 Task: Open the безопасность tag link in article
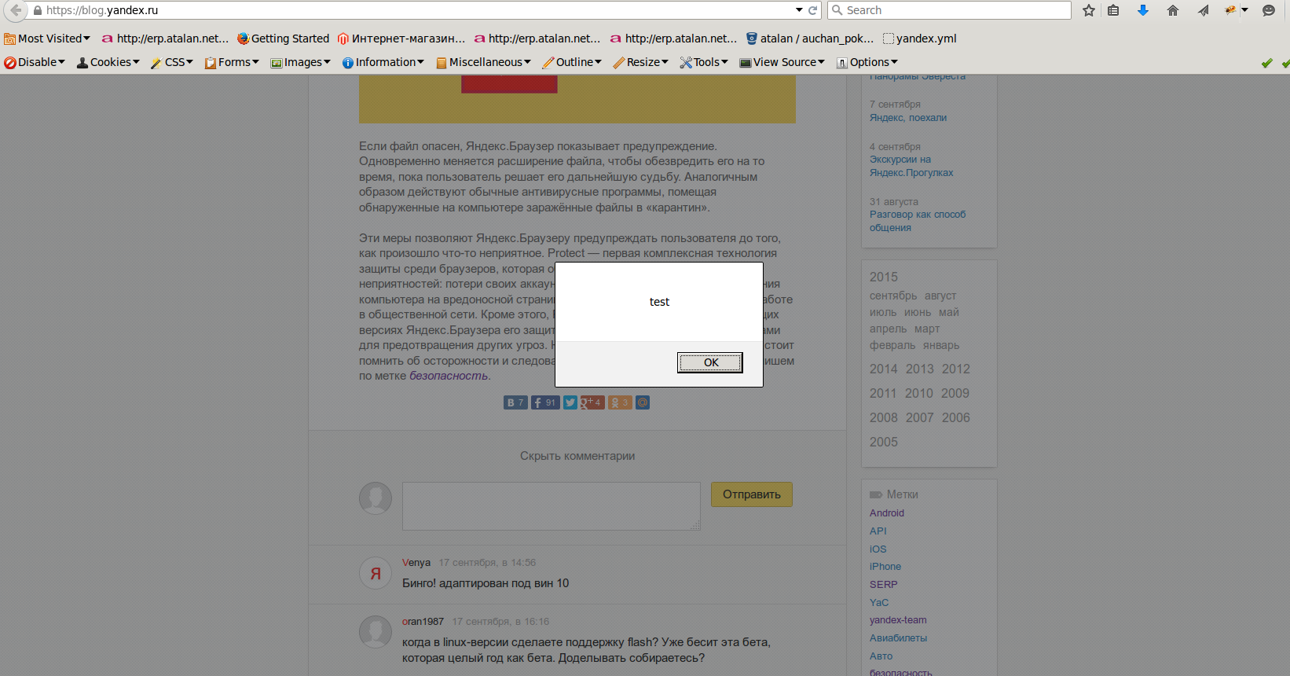coord(449,376)
